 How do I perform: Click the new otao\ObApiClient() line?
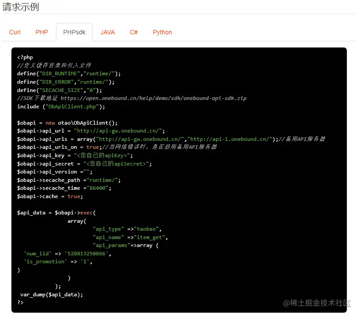coord(67,123)
